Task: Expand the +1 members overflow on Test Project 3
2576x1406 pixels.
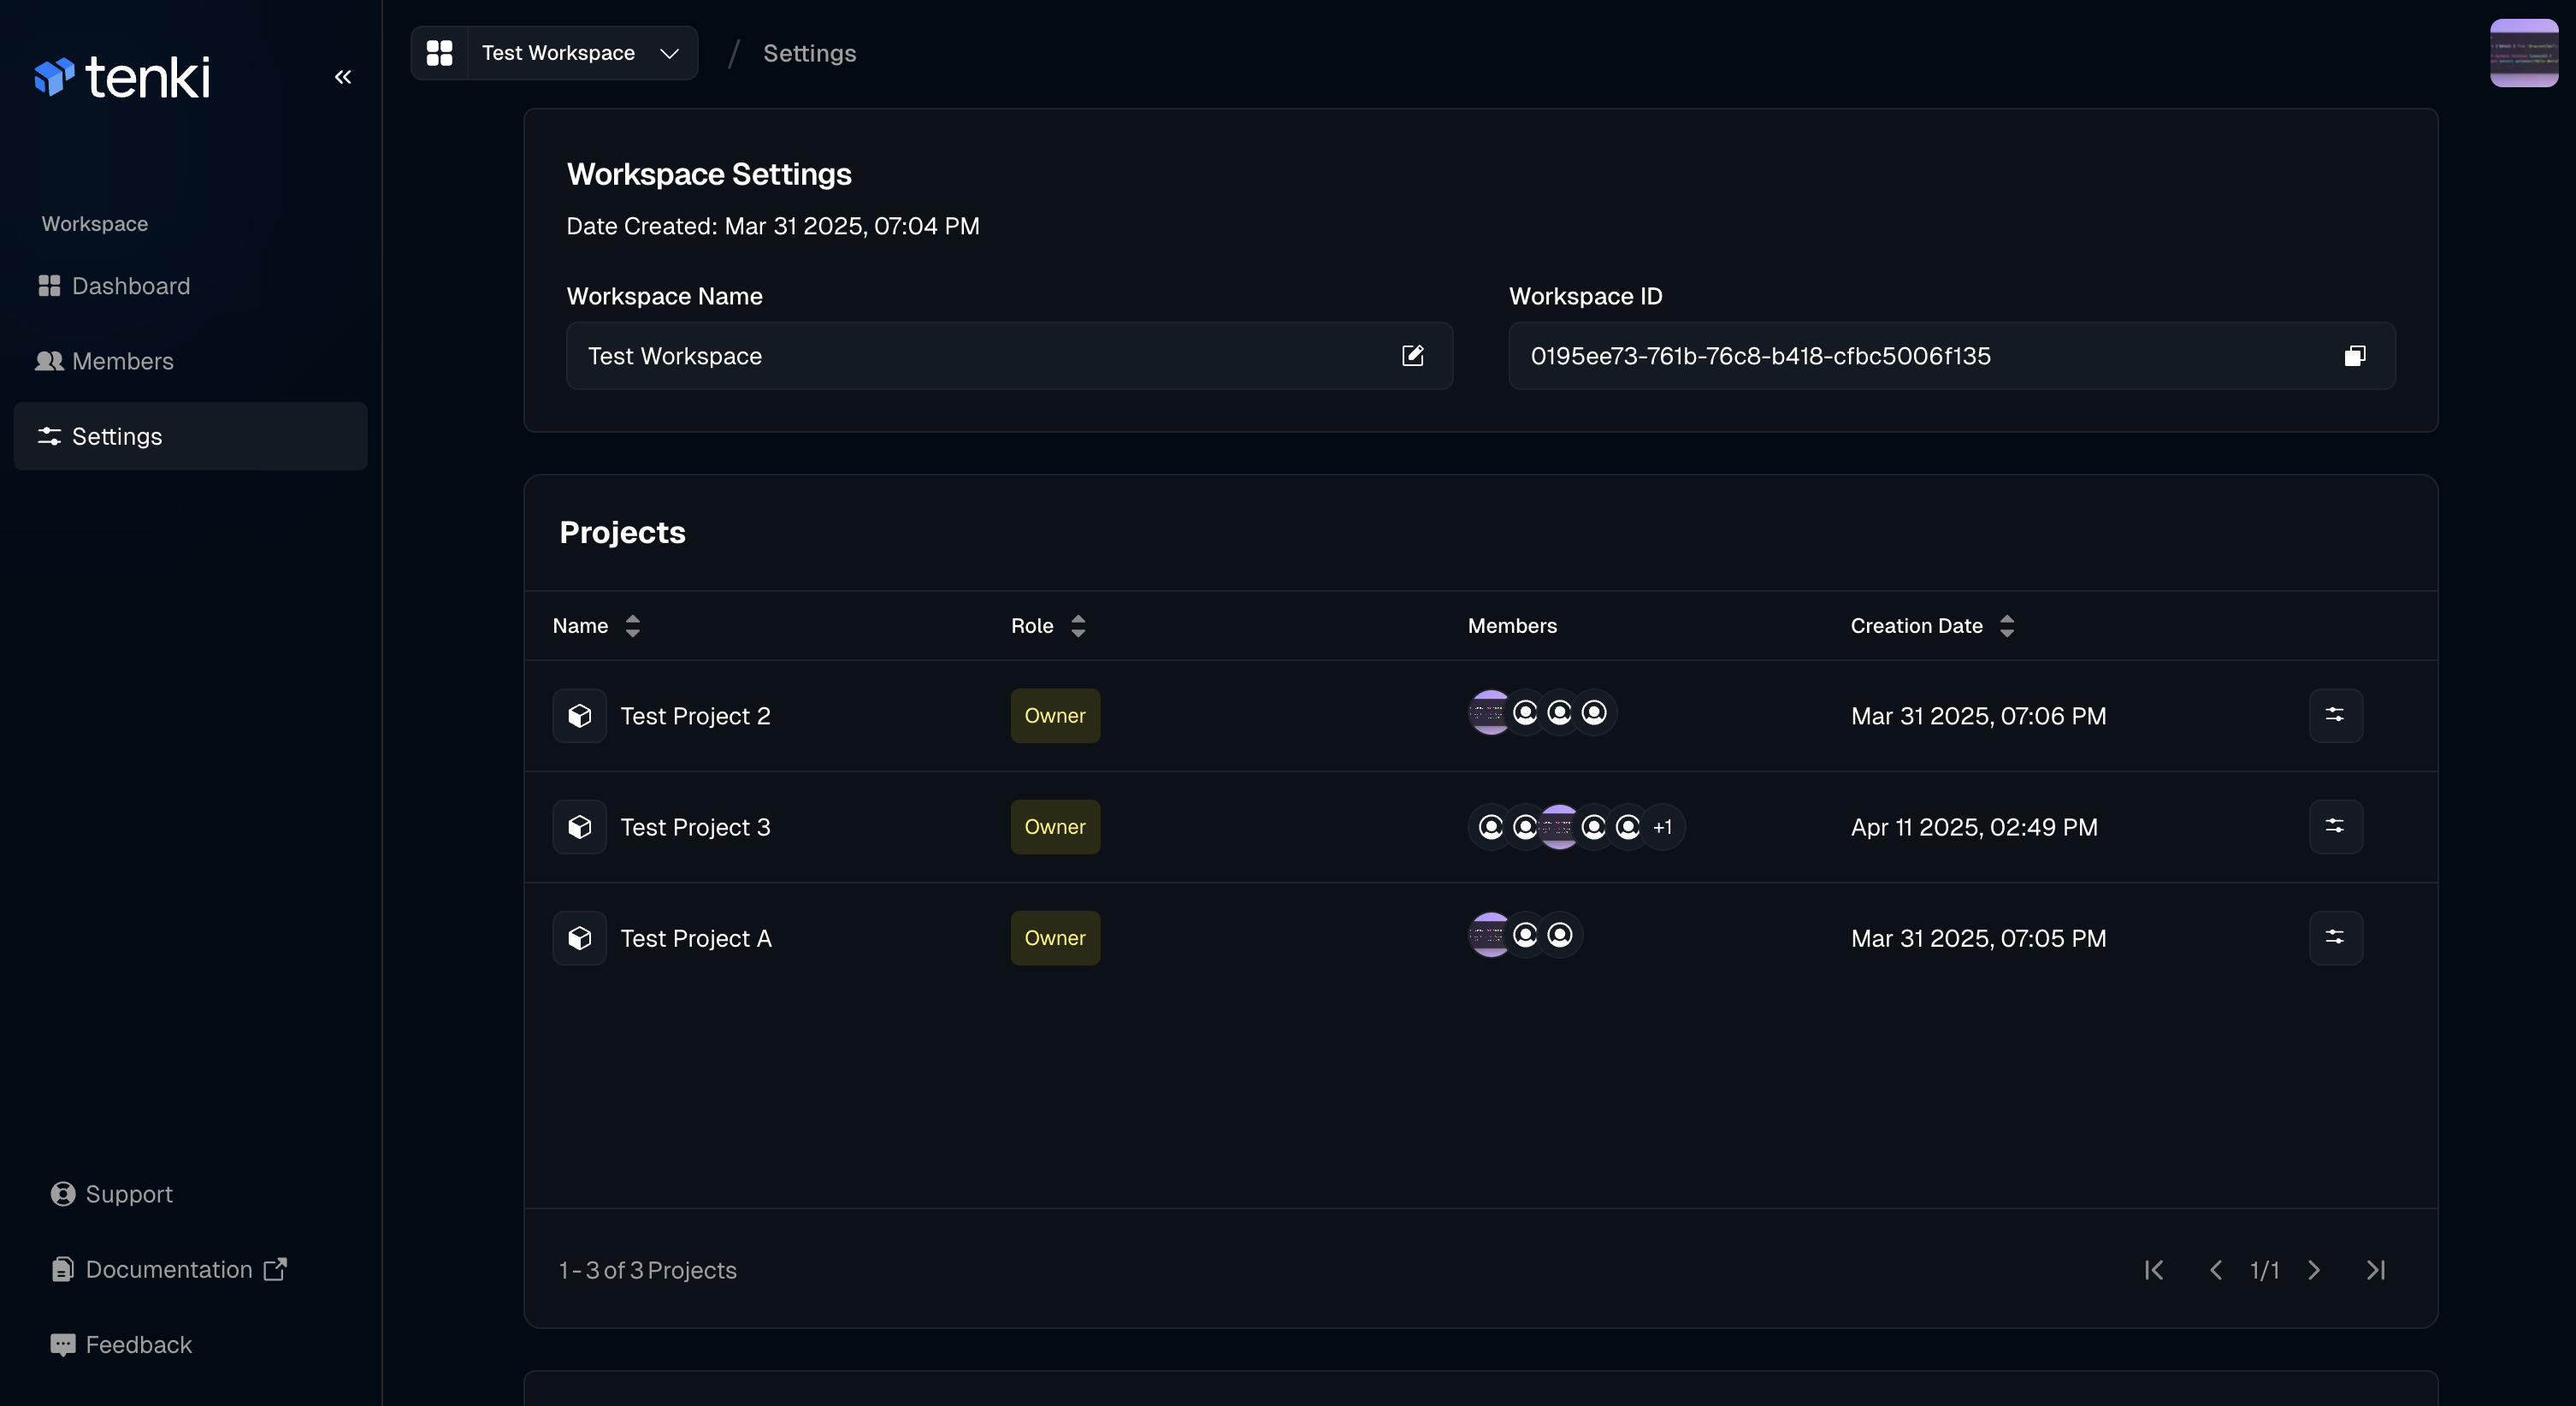Action: pyautogui.click(x=1662, y=826)
